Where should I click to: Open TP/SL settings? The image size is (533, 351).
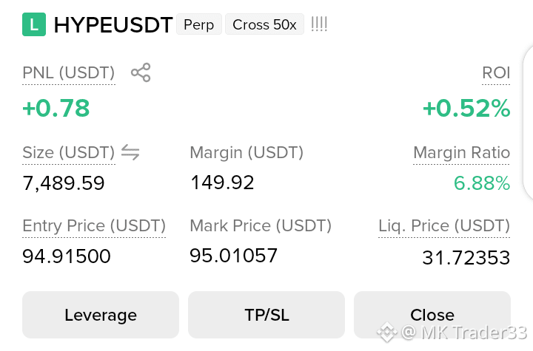266,315
